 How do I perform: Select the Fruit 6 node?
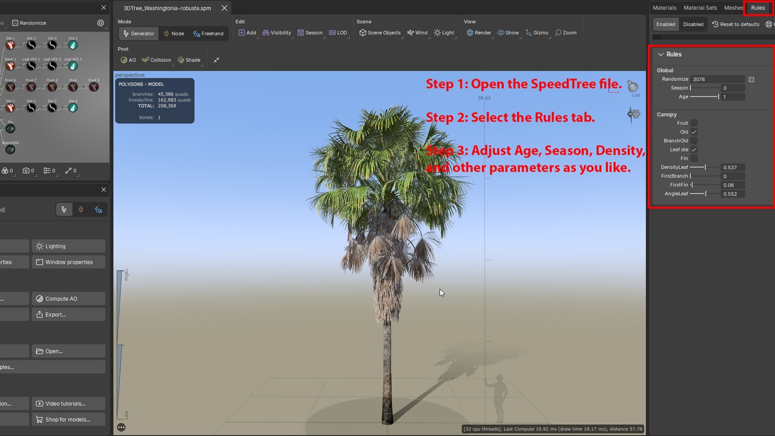10,87
